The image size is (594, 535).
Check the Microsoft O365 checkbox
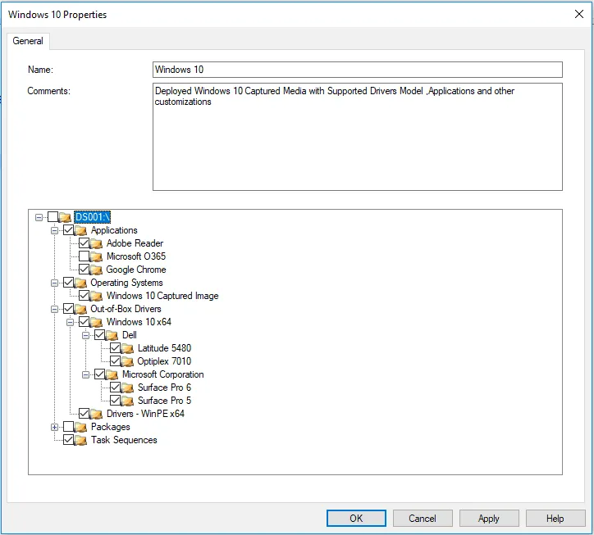tap(85, 256)
